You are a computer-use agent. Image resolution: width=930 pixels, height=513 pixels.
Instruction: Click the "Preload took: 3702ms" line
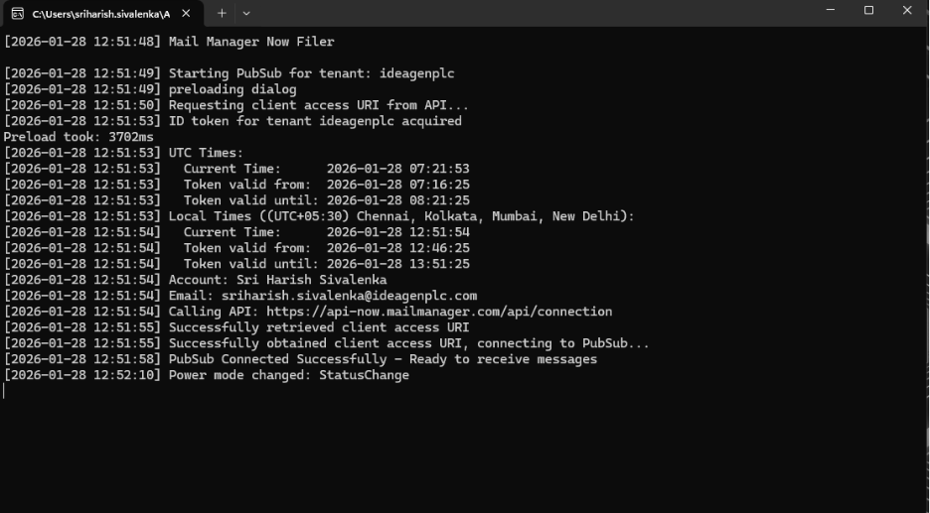pos(78,137)
